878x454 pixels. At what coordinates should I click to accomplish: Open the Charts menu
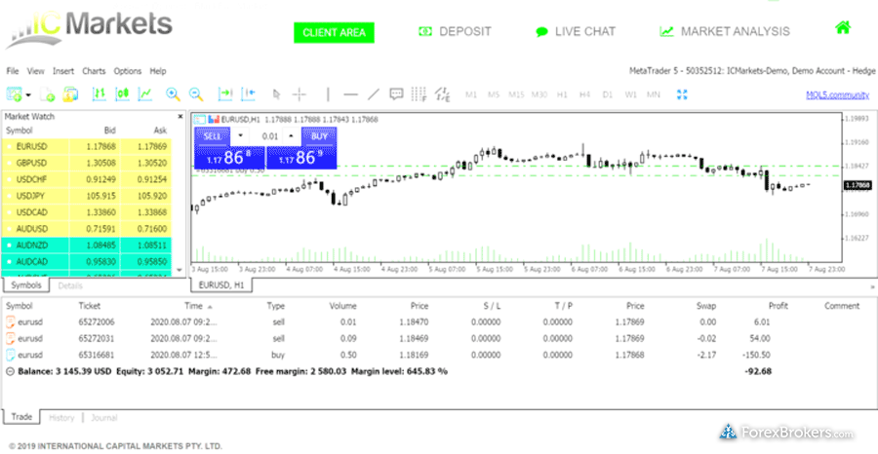click(94, 71)
